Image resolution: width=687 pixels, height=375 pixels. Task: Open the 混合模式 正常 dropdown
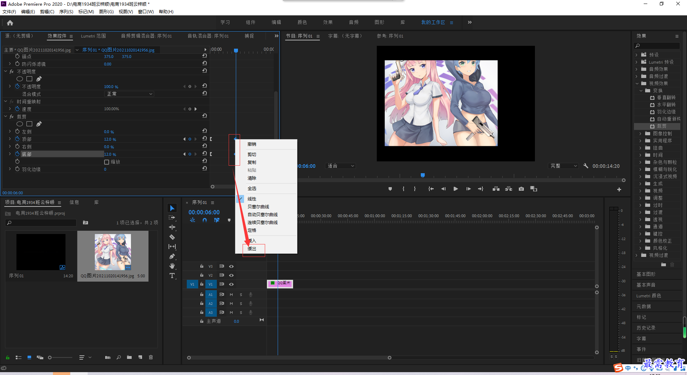pos(129,94)
